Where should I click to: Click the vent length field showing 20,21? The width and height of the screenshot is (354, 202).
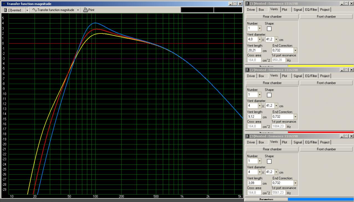click(x=254, y=50)
